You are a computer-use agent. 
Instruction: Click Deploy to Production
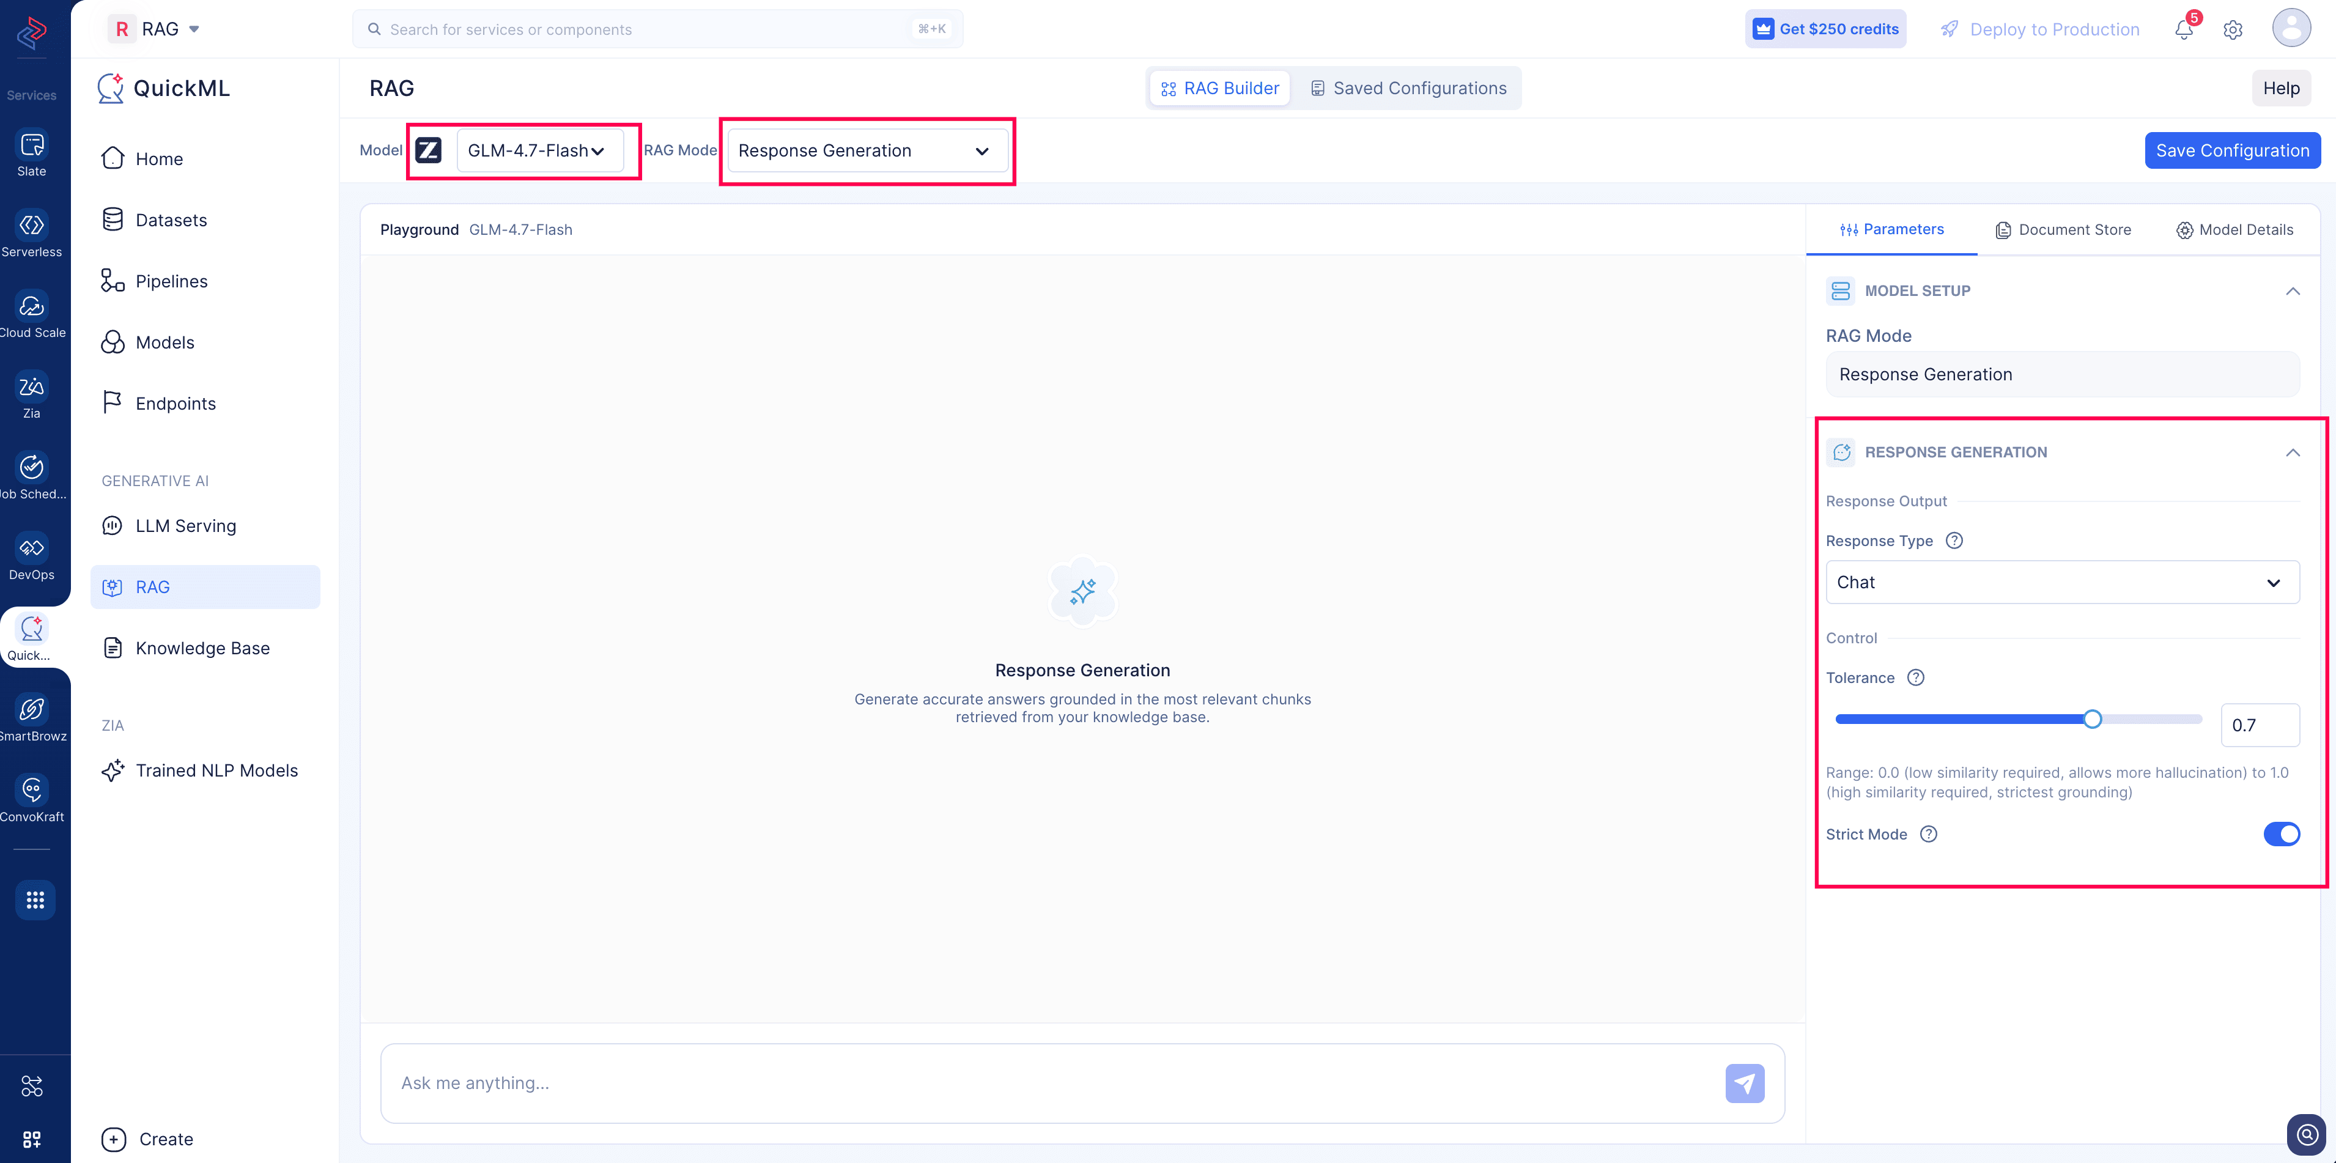2041,29
